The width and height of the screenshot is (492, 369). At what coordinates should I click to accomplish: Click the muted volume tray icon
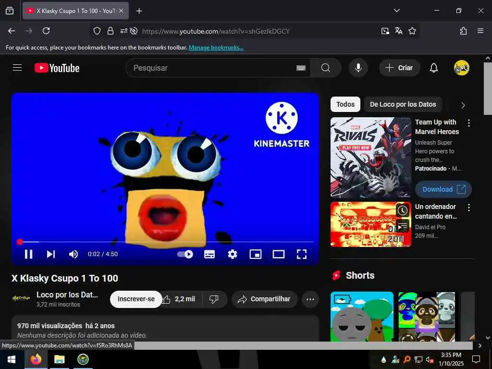click(430, 359)
